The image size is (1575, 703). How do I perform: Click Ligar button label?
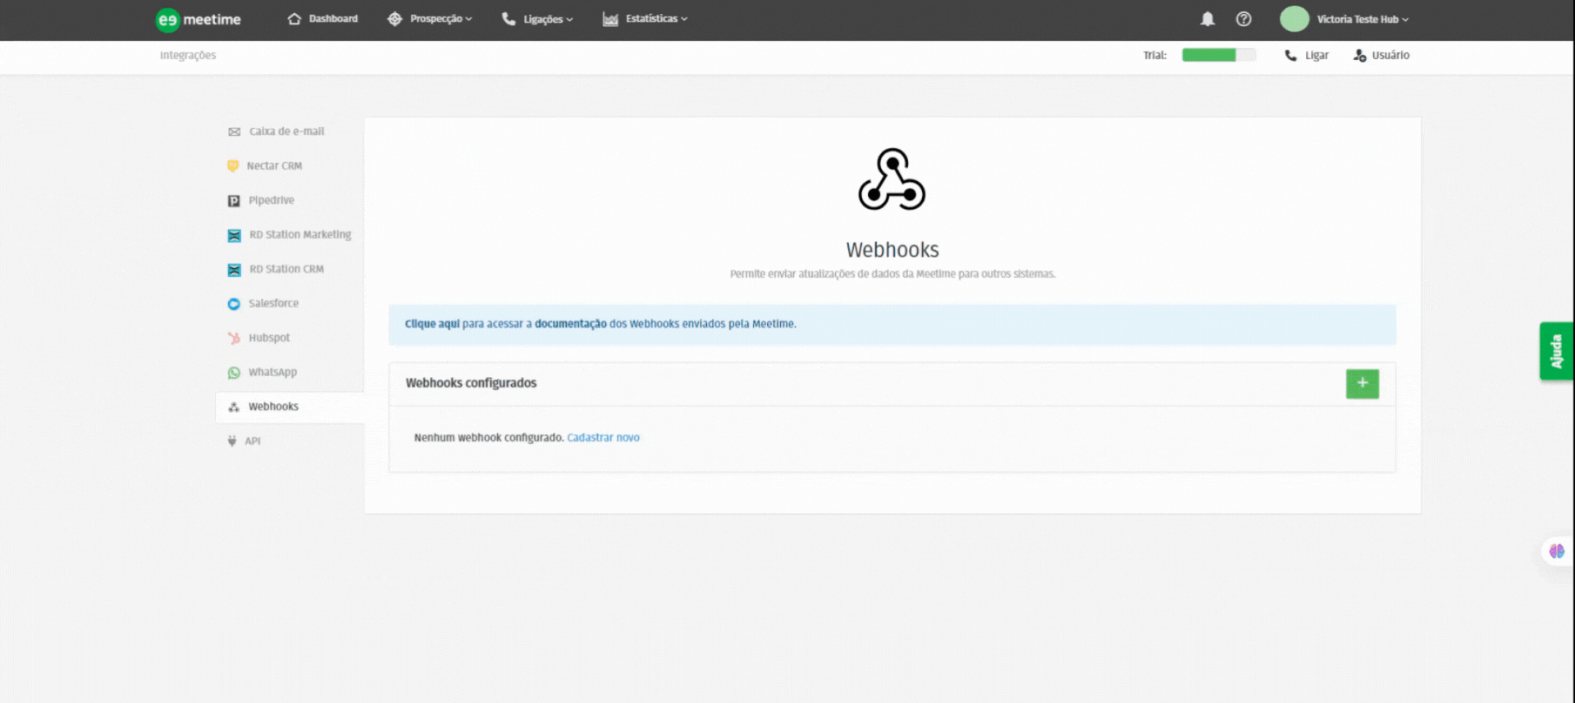point(1317,56)
